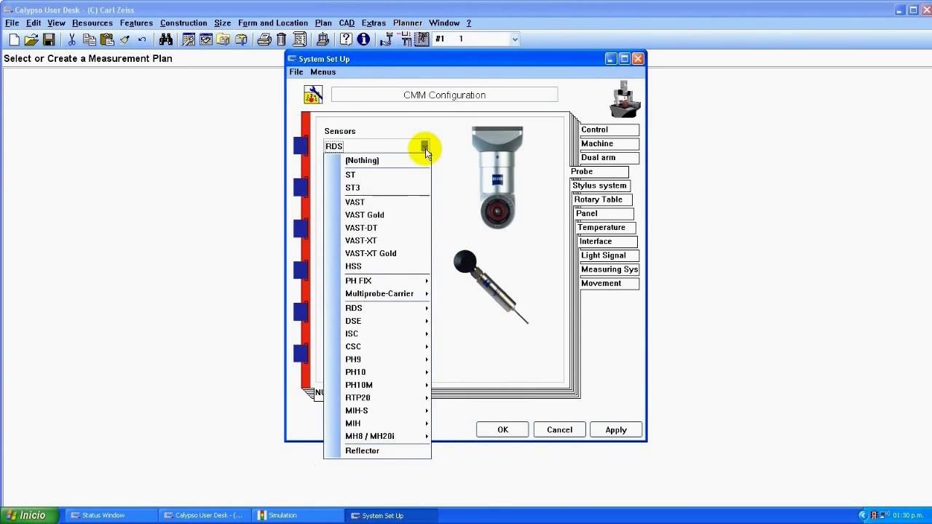
Task: Open the Features menu
Action: 136,23
